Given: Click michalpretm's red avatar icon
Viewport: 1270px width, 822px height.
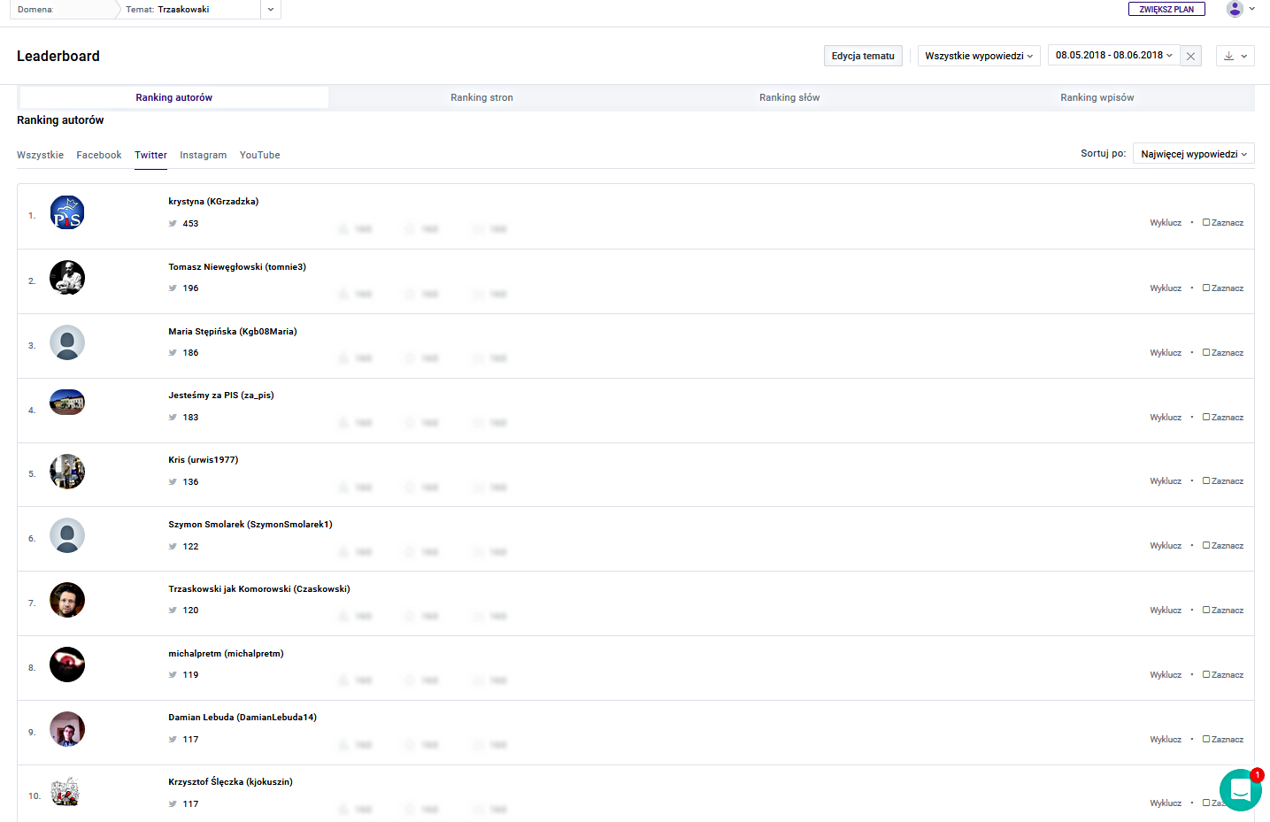Looking at the screenshot, I should (67, 665).
